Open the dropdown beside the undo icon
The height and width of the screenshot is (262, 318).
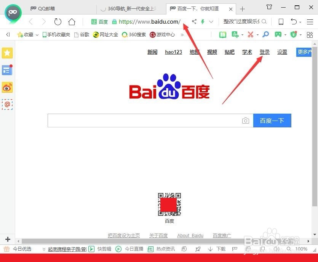coord(300,22)
